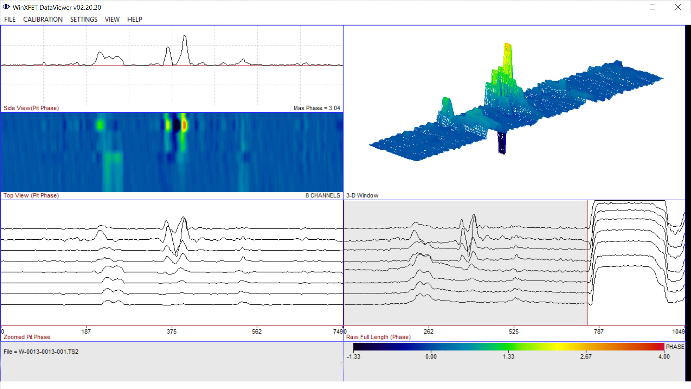Maximize the DataViewer window
The width and height of the screenshot is (691, 389).
coord(652,7)
